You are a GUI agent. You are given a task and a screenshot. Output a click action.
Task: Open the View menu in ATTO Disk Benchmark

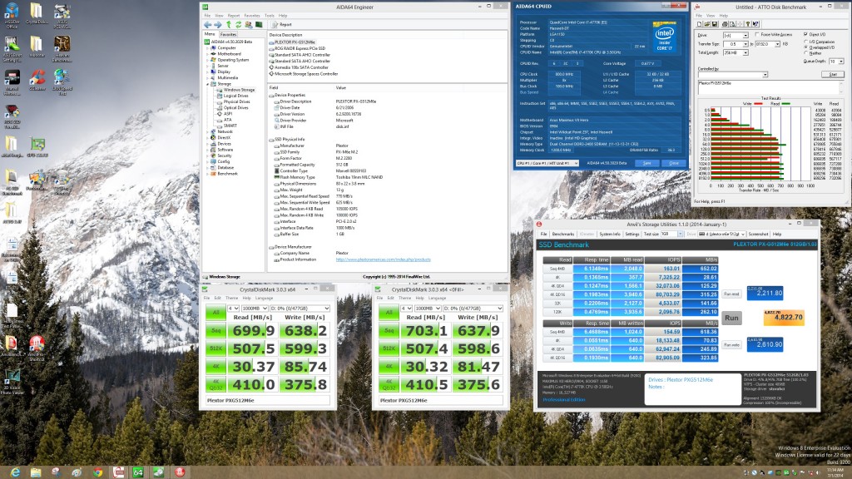coord(711,16)
